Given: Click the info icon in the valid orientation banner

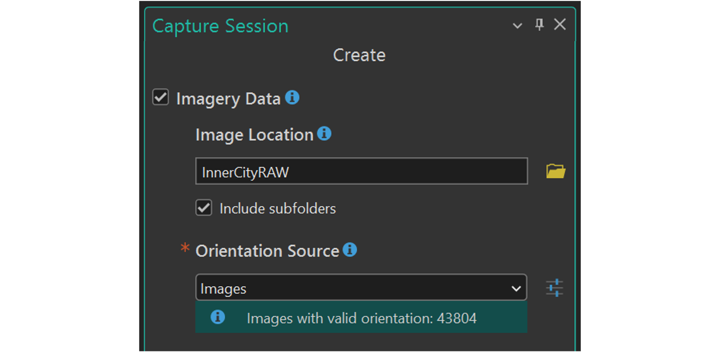Looking at the screenshot, I should (x=217, y=317).
